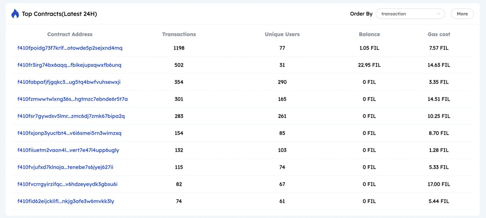Open contract f410fvcrrgyirzifqc...v6hdzeyeydk3gbsu6i
This screenshot has width=486, height=218.
pyautogui.click(x=67, y=184)
